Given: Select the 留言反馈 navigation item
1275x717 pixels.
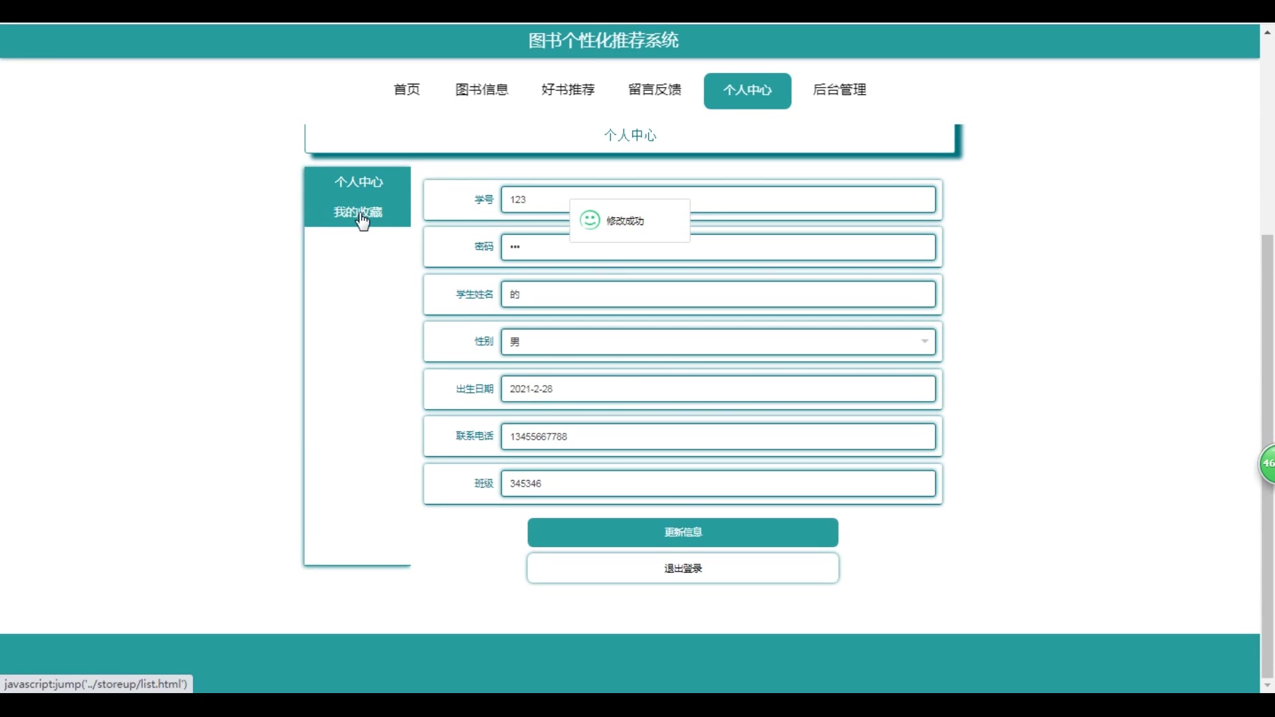Looking at the screenshot, I should 654,90.
